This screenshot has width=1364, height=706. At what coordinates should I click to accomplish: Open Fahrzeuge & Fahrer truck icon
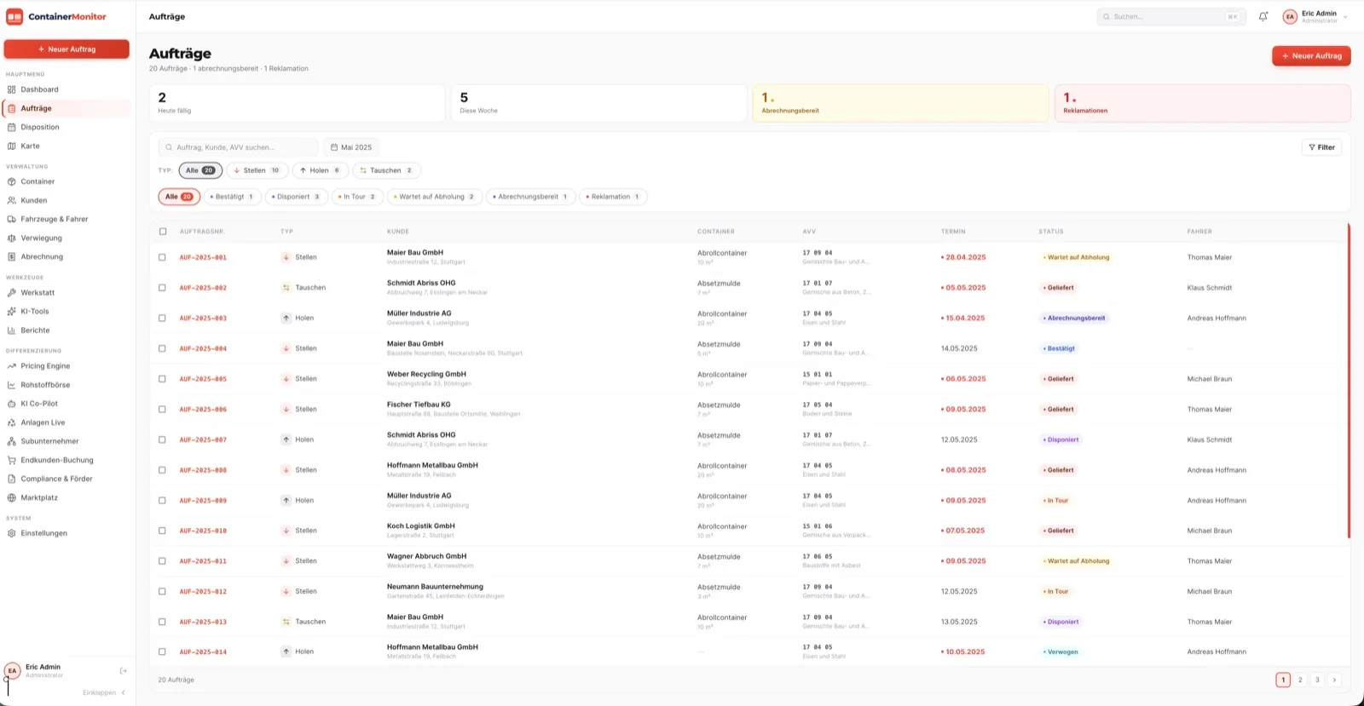pos(12,219)
